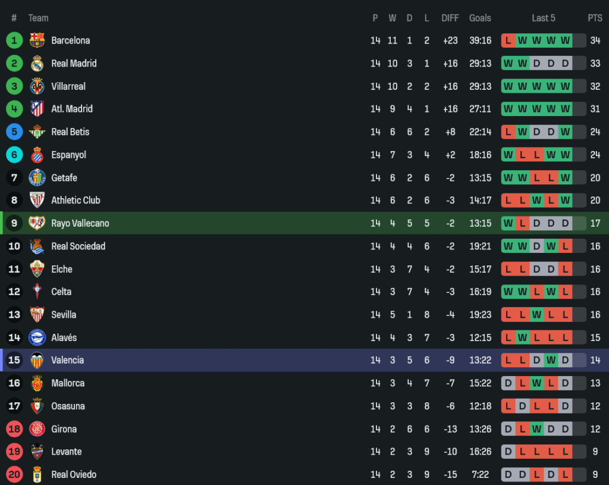609x485 pixels.
Task: Click the red rank 20 position badge
Action: pos(14,475)
